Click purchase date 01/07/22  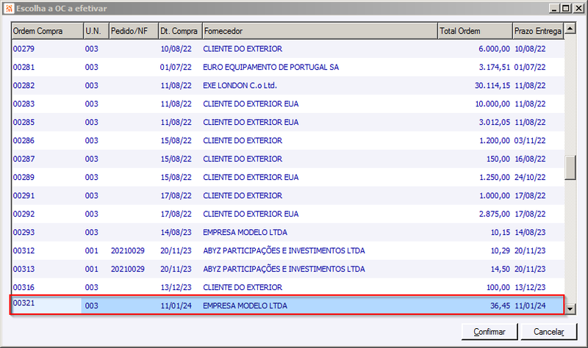click(176, 67)
